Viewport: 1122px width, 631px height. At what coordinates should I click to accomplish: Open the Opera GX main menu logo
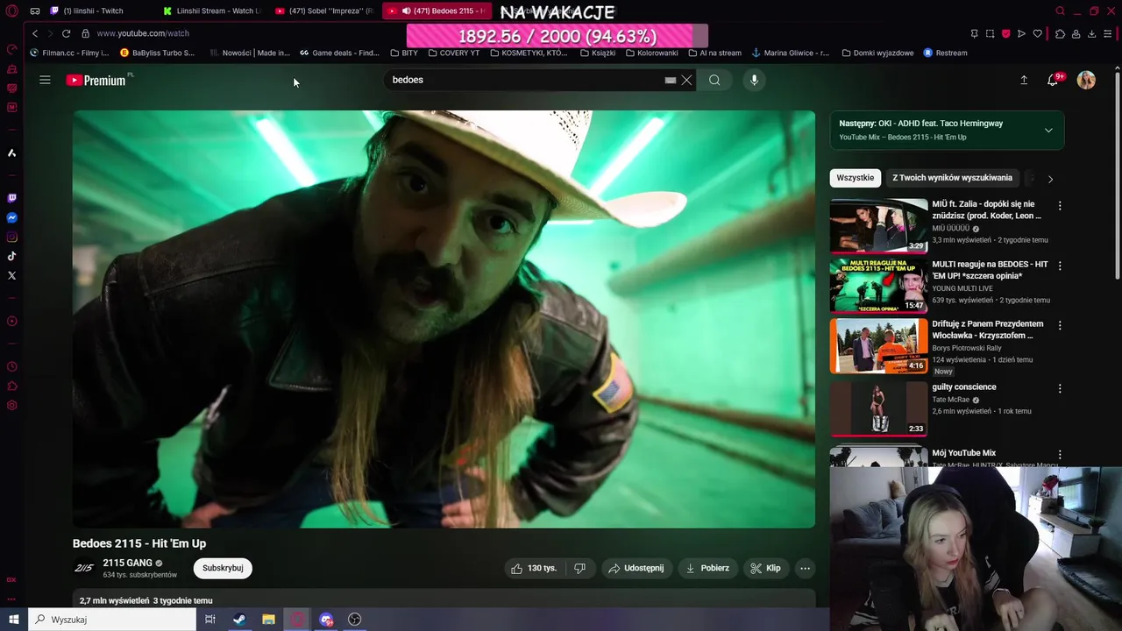click(11, 11)
